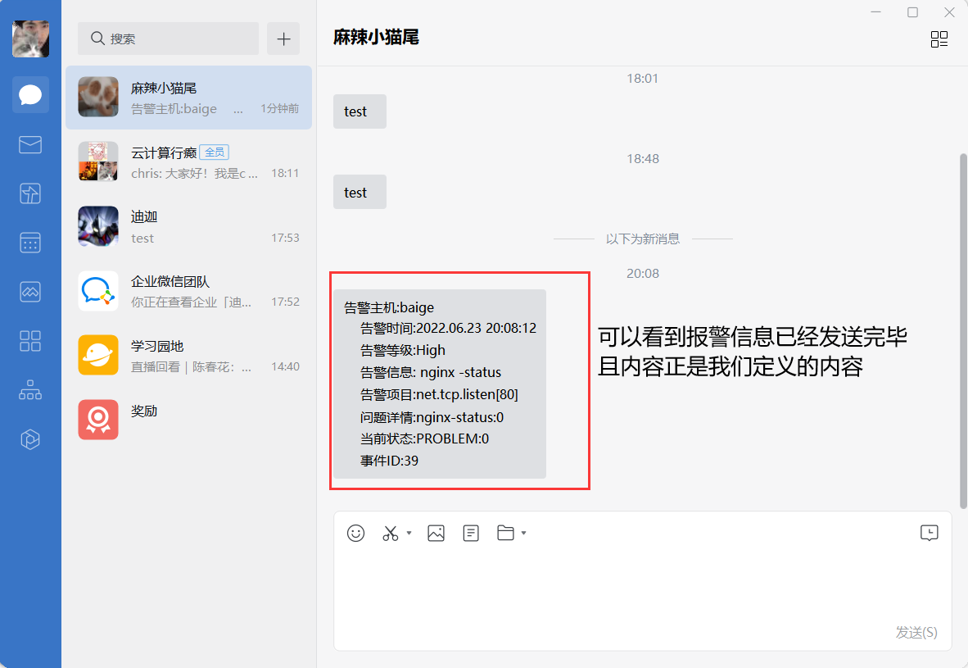Open the 学习园地 conversation
The height and width of the screenshot is (668, 968).
coord(189,356)
